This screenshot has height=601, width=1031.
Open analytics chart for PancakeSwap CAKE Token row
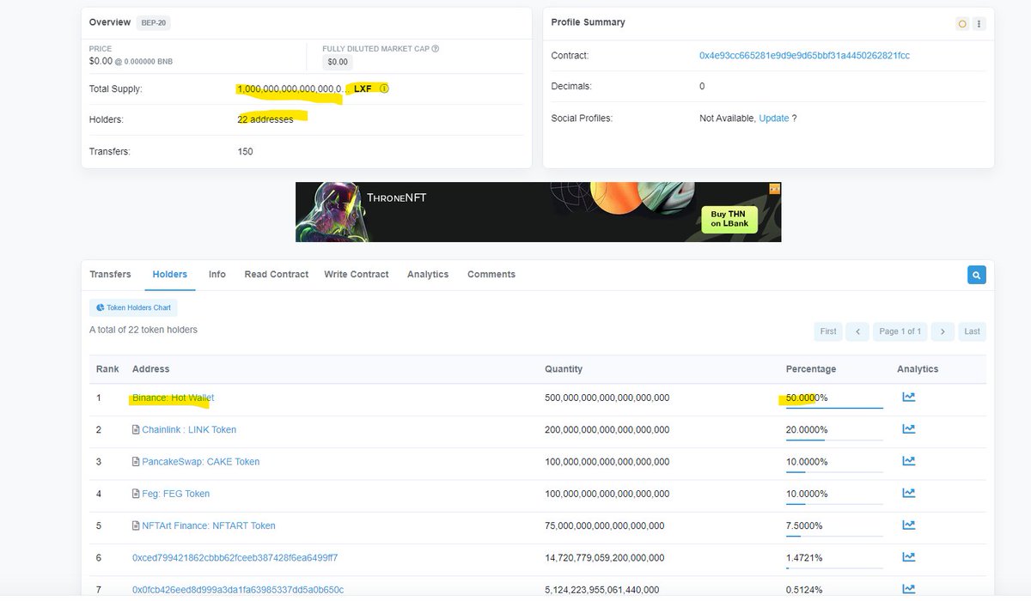coord(908,461)
